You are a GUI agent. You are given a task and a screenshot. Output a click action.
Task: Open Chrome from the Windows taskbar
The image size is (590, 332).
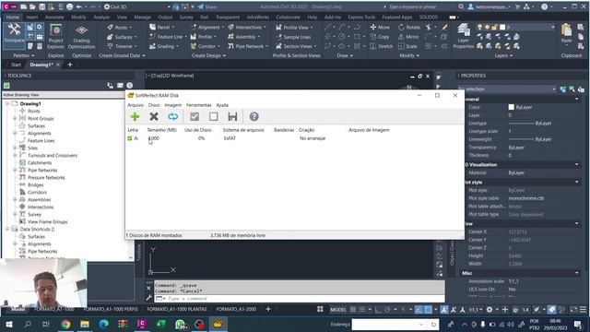[x=65, y=324]
